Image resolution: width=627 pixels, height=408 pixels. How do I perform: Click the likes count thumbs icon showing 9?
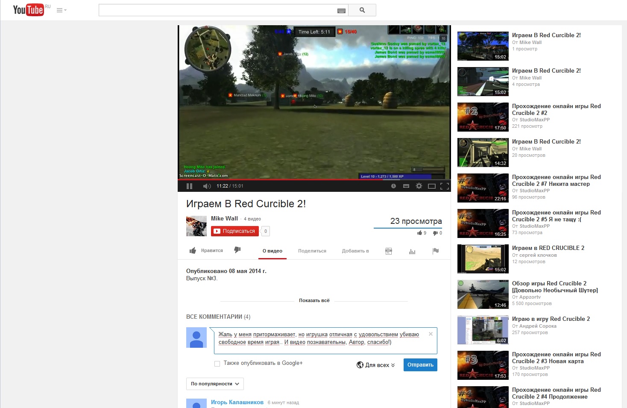[422, 233]
